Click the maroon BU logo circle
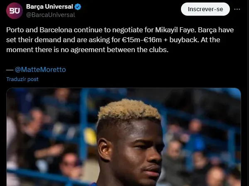This screenshot has width=249, height=186. point(14,11)
